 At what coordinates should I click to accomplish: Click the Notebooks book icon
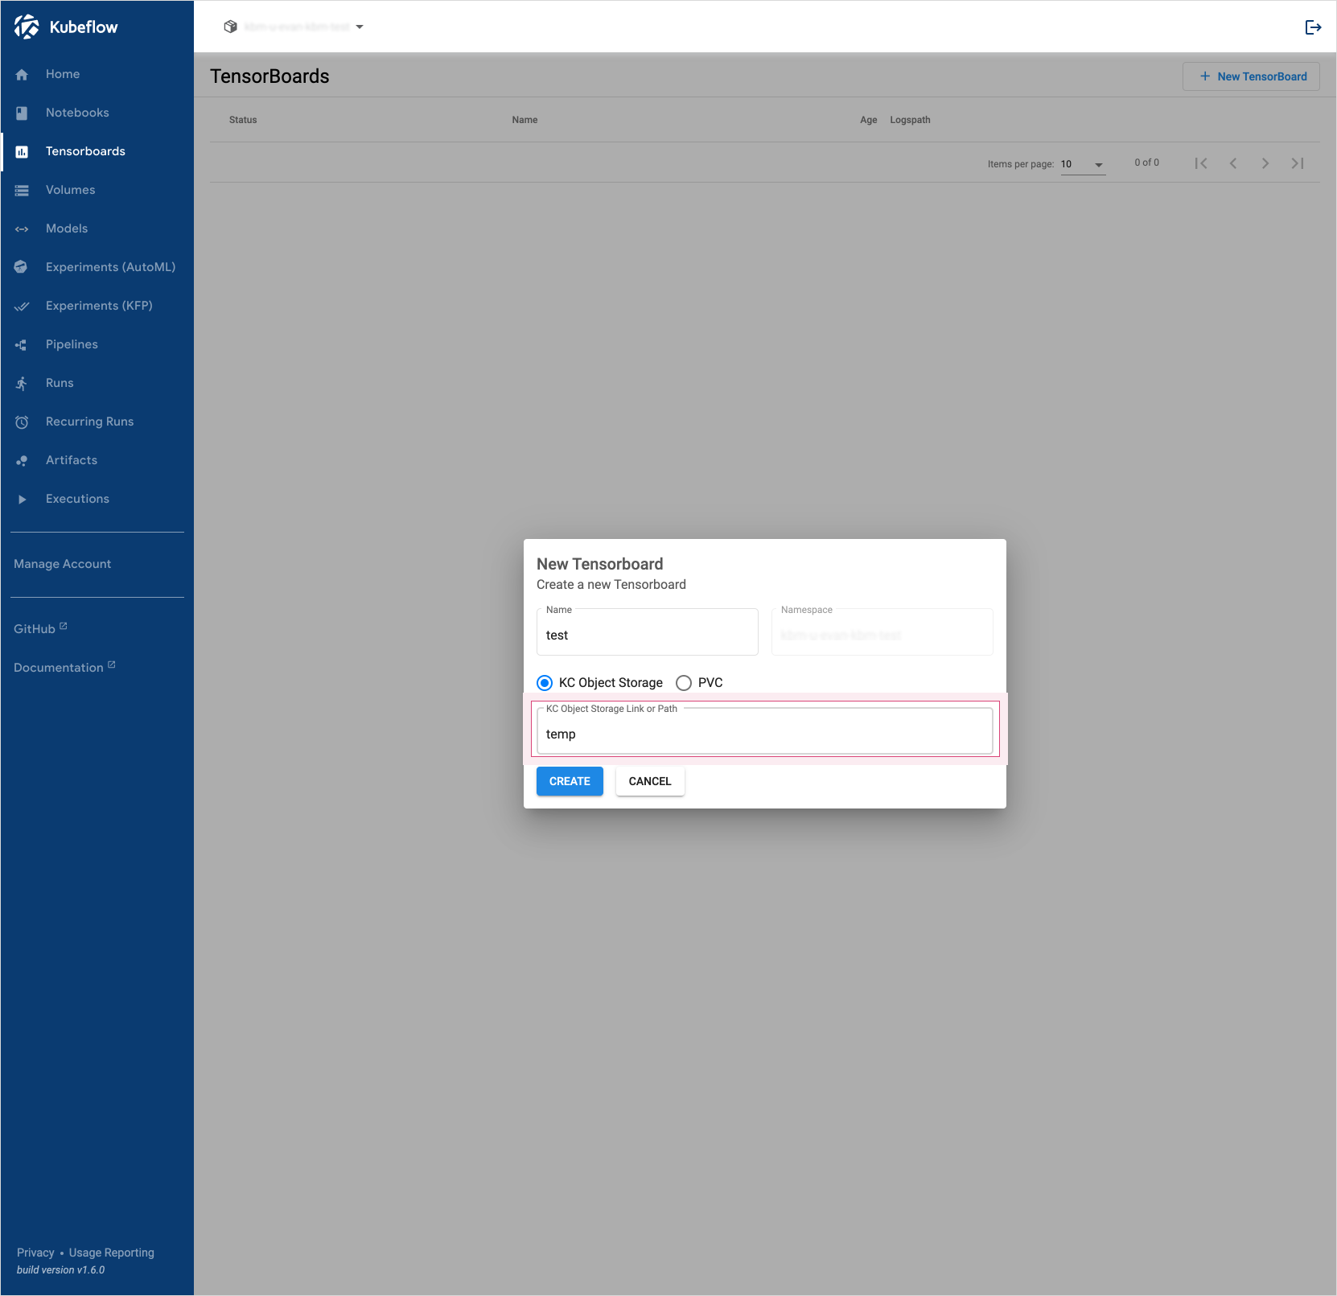[22, 113]
